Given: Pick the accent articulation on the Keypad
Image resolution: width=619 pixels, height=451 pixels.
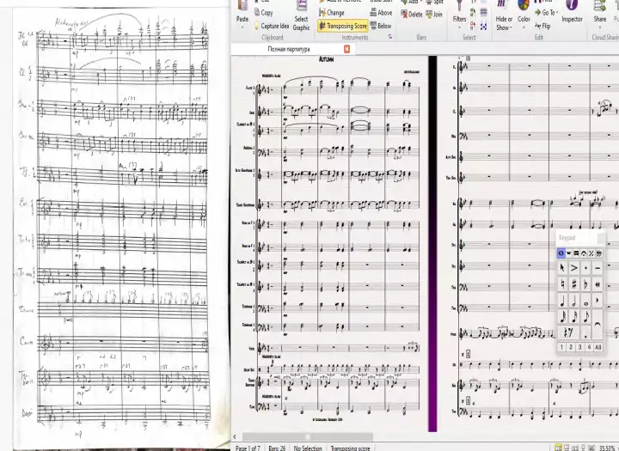Looking at the screenshot, I should pos(573,268).
